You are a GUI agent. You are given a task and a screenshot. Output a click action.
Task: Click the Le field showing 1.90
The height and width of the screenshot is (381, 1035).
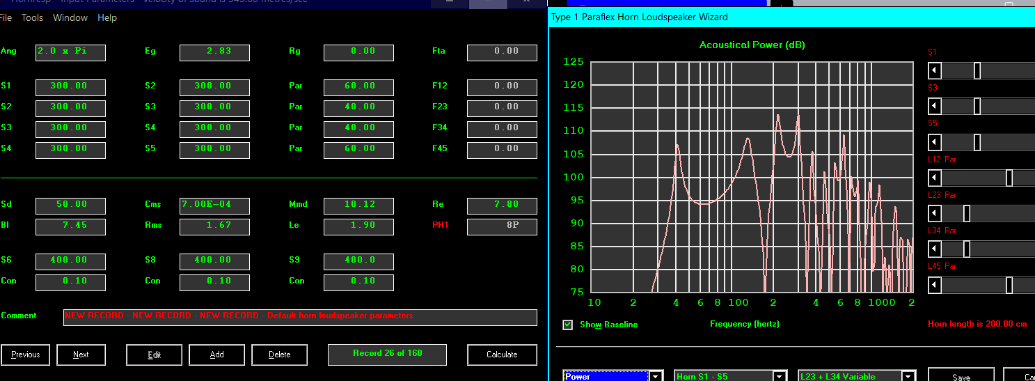pyautogui.click(x=358, y=226)
